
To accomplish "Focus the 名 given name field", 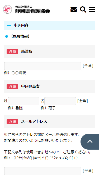I will (60, 101).
